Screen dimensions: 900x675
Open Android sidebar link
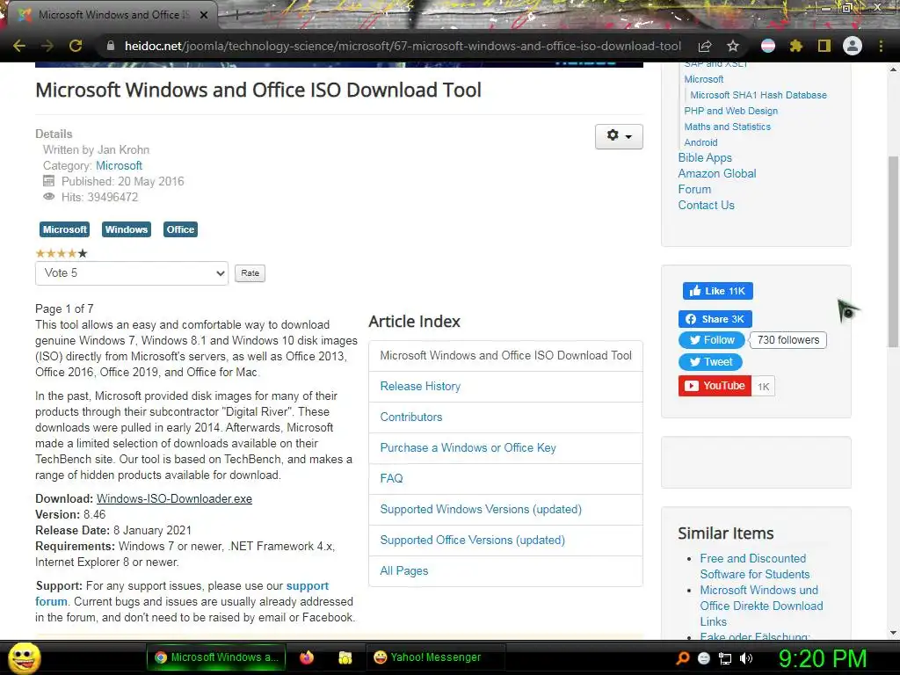(700, 142)
